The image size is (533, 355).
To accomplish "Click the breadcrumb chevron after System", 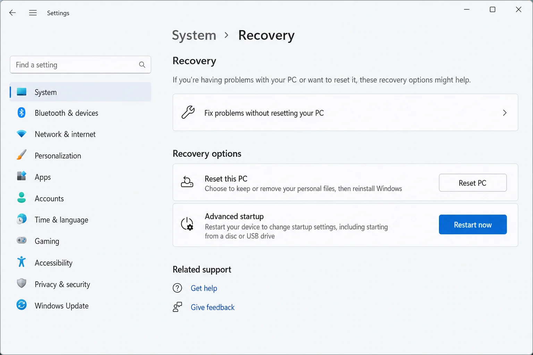I will [227, 35].
